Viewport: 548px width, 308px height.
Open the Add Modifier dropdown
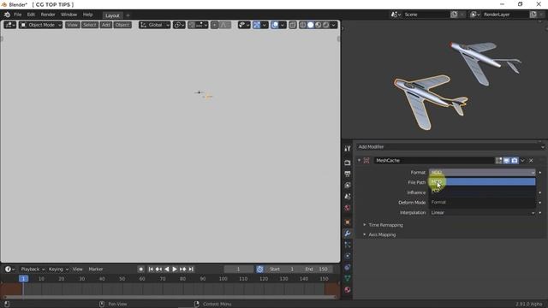[450, 147]
